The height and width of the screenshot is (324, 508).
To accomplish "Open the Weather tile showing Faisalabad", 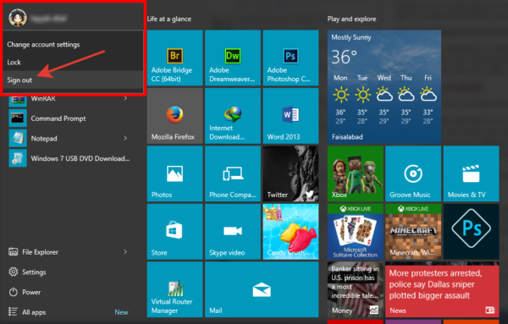I will pos(384,87).
